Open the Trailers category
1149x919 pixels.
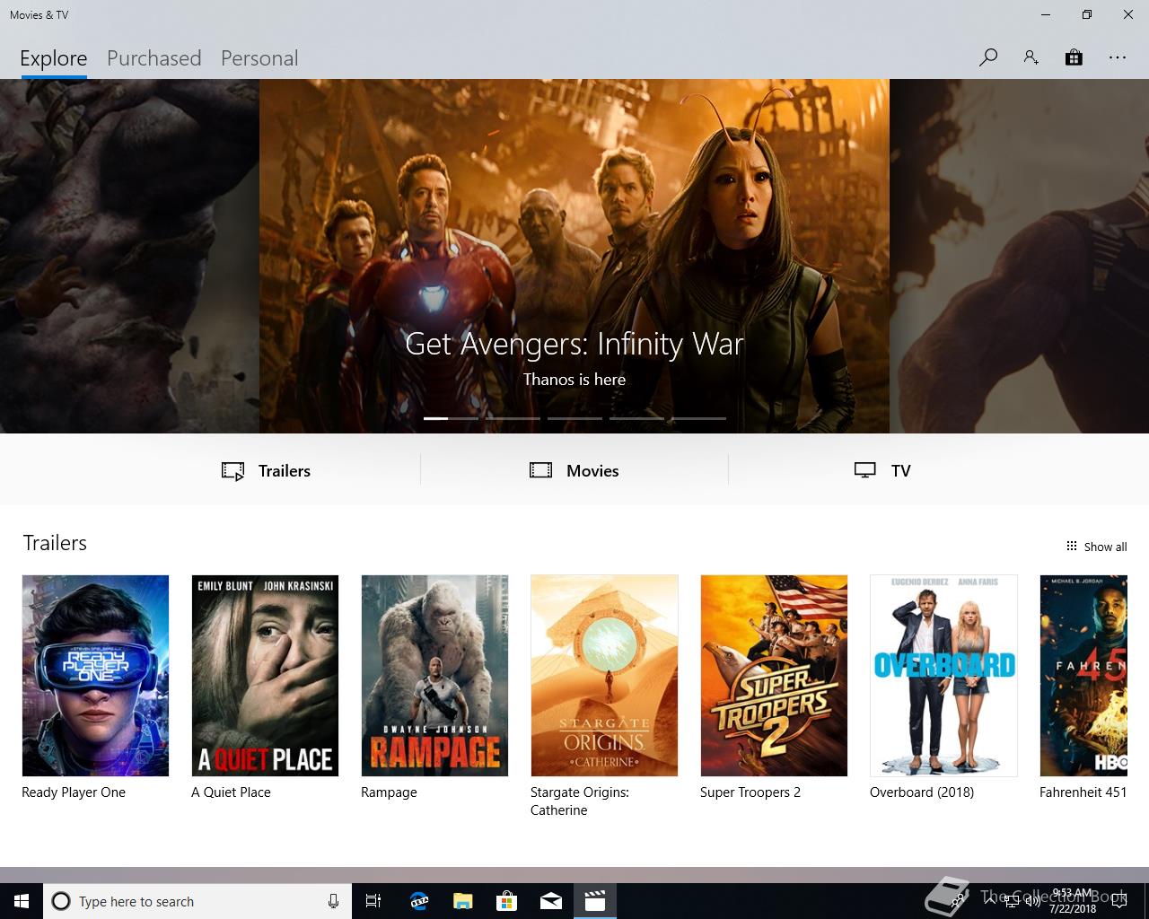coord(266,470)
